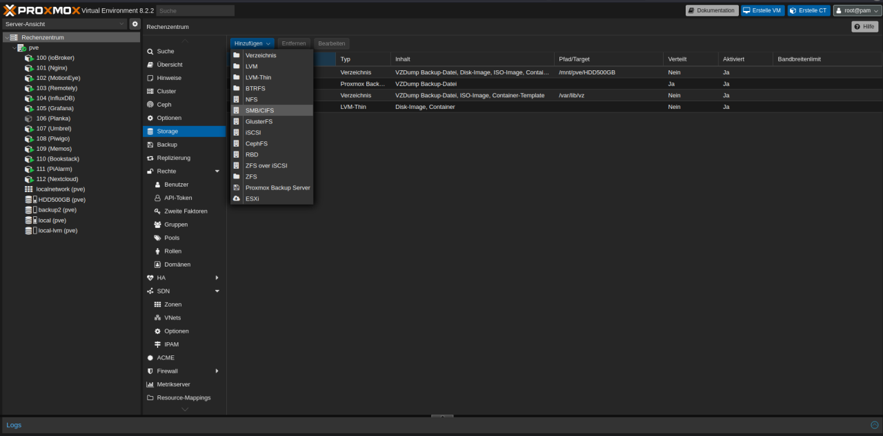Select BTRFS in the dropdown

(272, 88)
